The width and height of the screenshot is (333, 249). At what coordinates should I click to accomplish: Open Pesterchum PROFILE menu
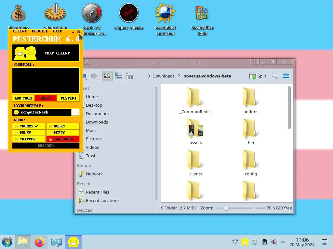click(40, 31)
